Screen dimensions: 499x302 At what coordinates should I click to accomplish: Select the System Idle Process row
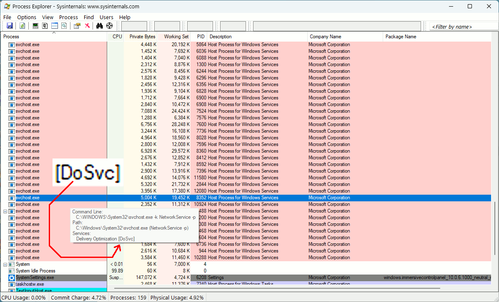(246, 271)
